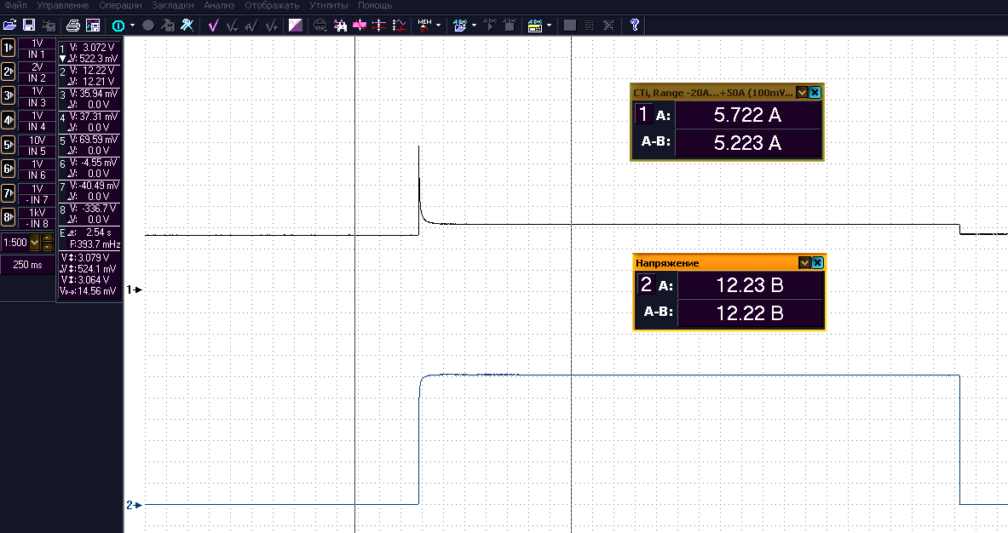1008x533 pixels.
Task: Toggle channel 8 button
Action: point(9,217)
